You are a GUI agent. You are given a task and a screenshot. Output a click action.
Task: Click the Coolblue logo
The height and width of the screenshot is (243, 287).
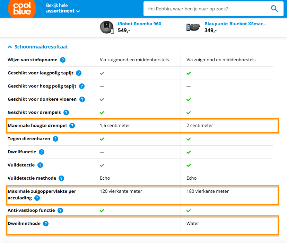click(x=22, y=9)
